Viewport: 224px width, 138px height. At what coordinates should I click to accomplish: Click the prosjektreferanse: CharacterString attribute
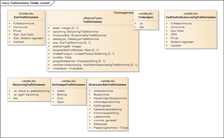[x=79, y=61]
